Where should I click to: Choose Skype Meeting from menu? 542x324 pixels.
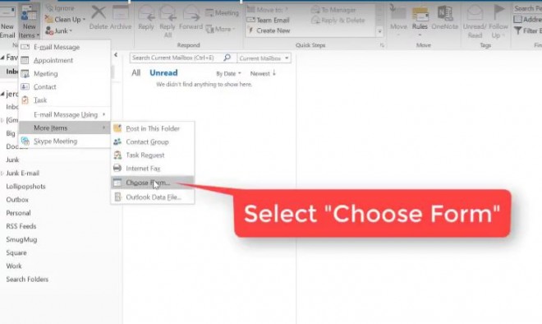click(65, 141)
